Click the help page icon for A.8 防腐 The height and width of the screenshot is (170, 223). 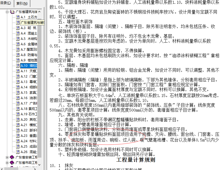[x=18, y=55]
